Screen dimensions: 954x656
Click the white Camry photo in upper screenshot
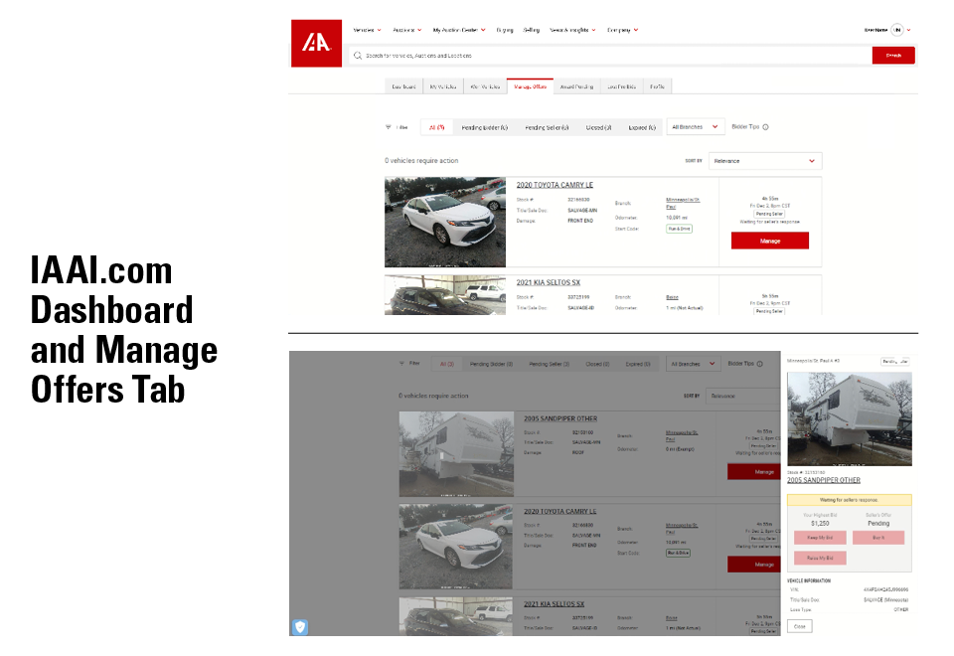[445, 222]
